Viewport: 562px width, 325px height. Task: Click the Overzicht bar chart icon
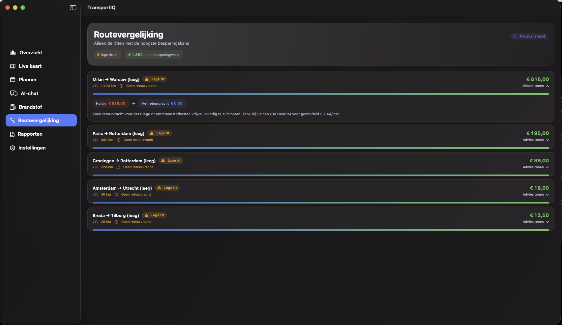13,53
